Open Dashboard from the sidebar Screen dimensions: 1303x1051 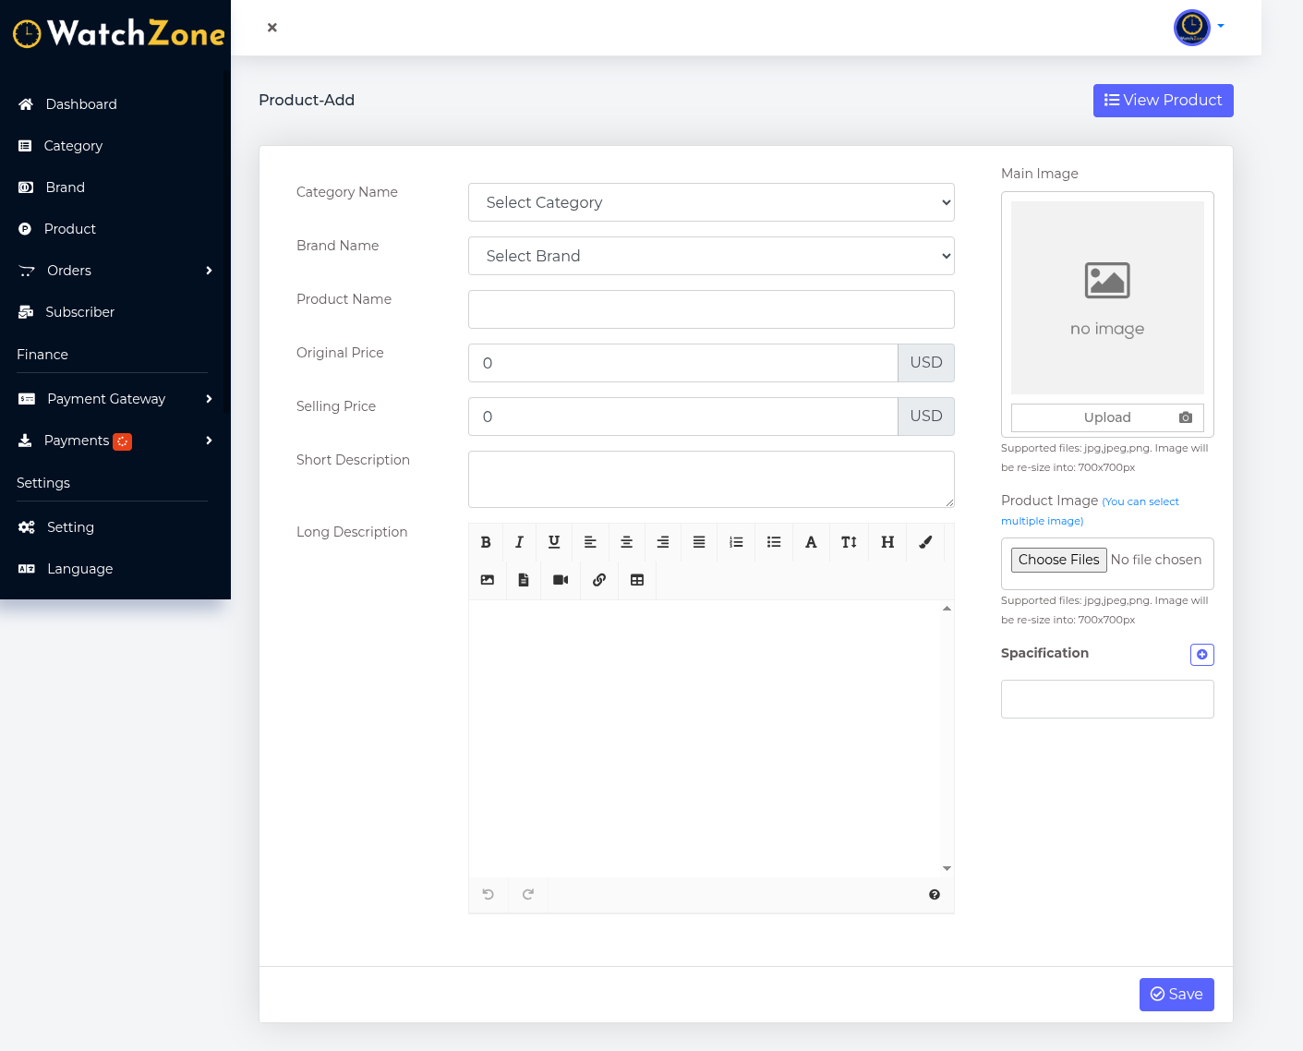(x=81, y=104)
